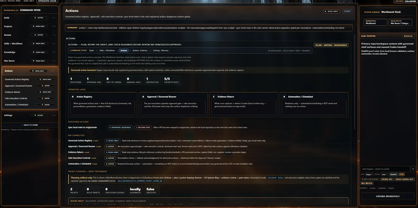
Task: Click the Plan · Refine · Readiness button
Action: [x=331, y=45]
